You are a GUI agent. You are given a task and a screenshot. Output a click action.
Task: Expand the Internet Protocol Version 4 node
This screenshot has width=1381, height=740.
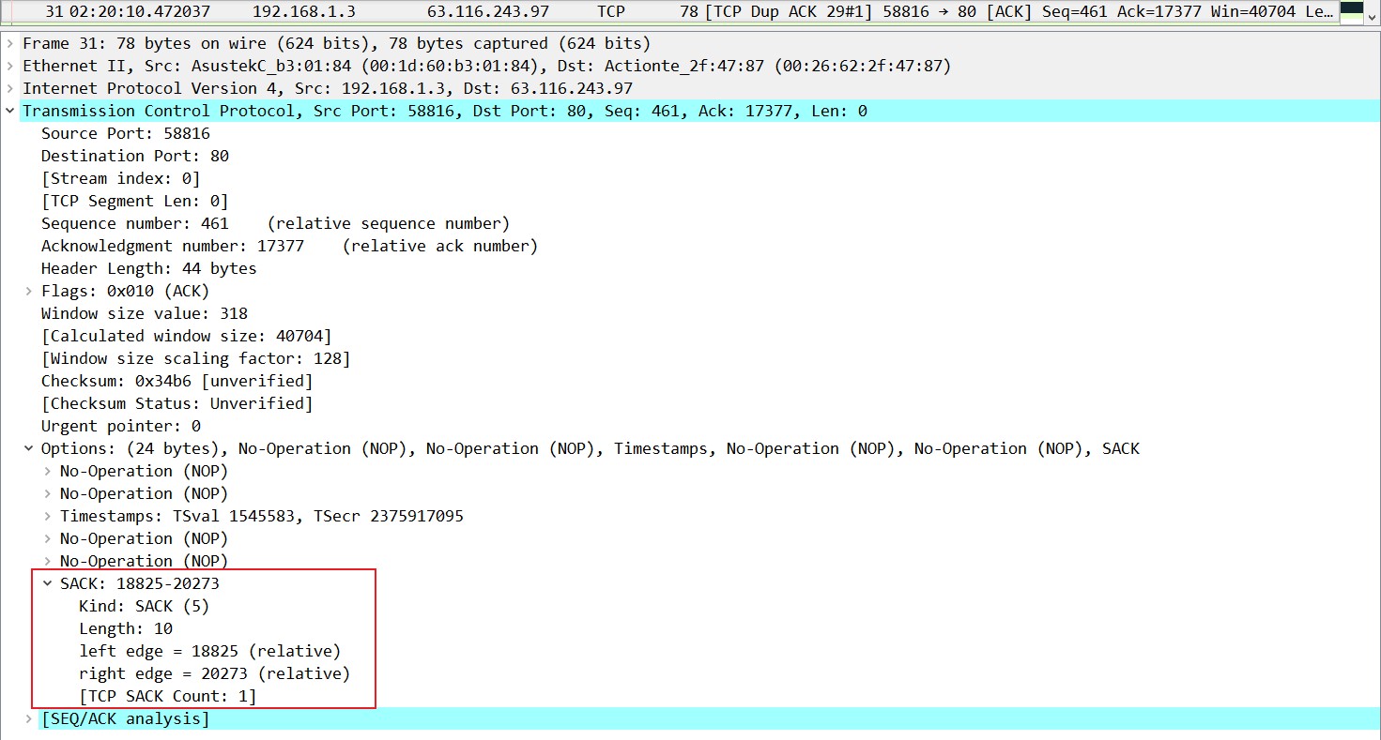(x=10, y=88)
